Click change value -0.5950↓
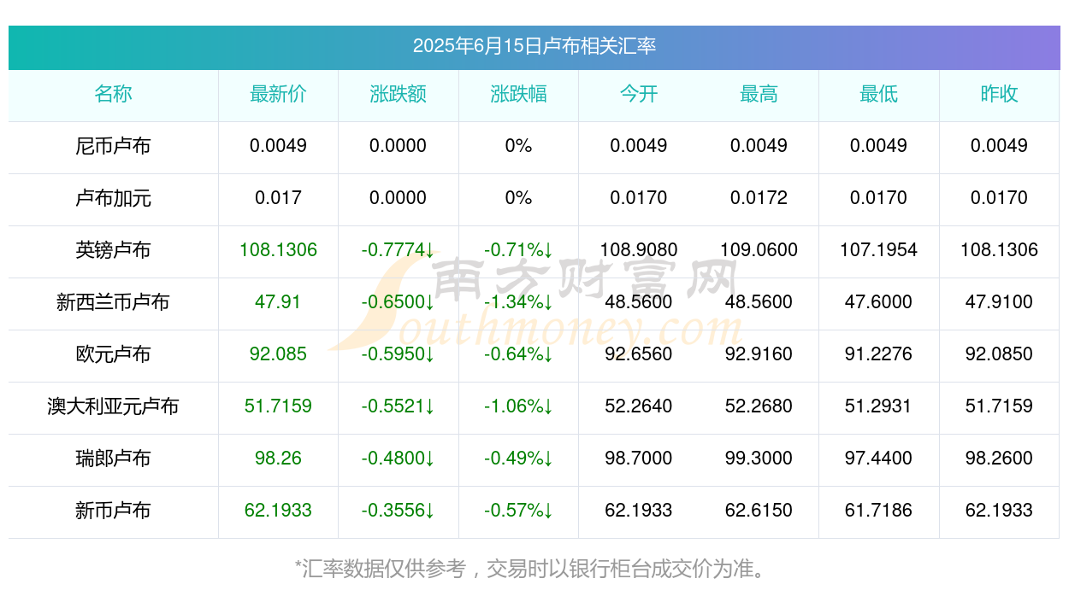Screen dimensions: 1069x596 point(398,354)
